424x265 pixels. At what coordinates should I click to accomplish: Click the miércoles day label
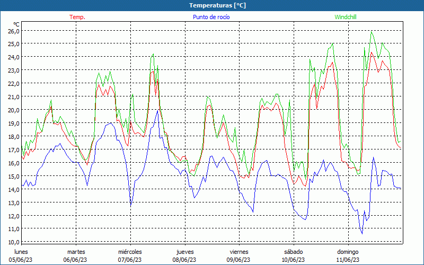tap(130, 252)
